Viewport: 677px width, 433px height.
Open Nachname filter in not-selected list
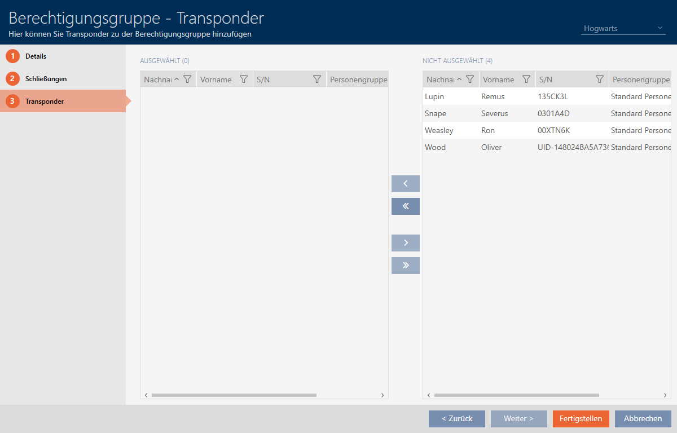click(470, 79)
